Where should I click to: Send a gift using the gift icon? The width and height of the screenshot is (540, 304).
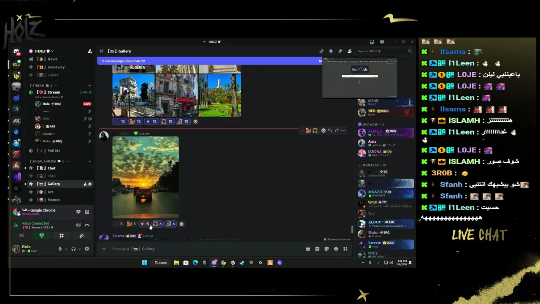point(308,249)
